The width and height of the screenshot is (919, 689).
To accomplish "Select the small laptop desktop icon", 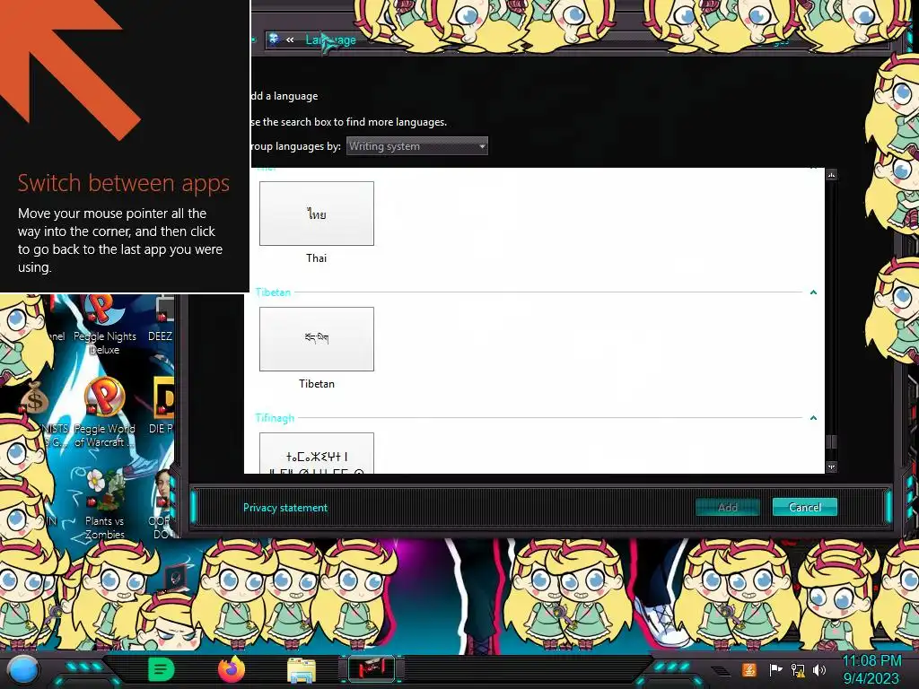I will (x=176, y=578).
